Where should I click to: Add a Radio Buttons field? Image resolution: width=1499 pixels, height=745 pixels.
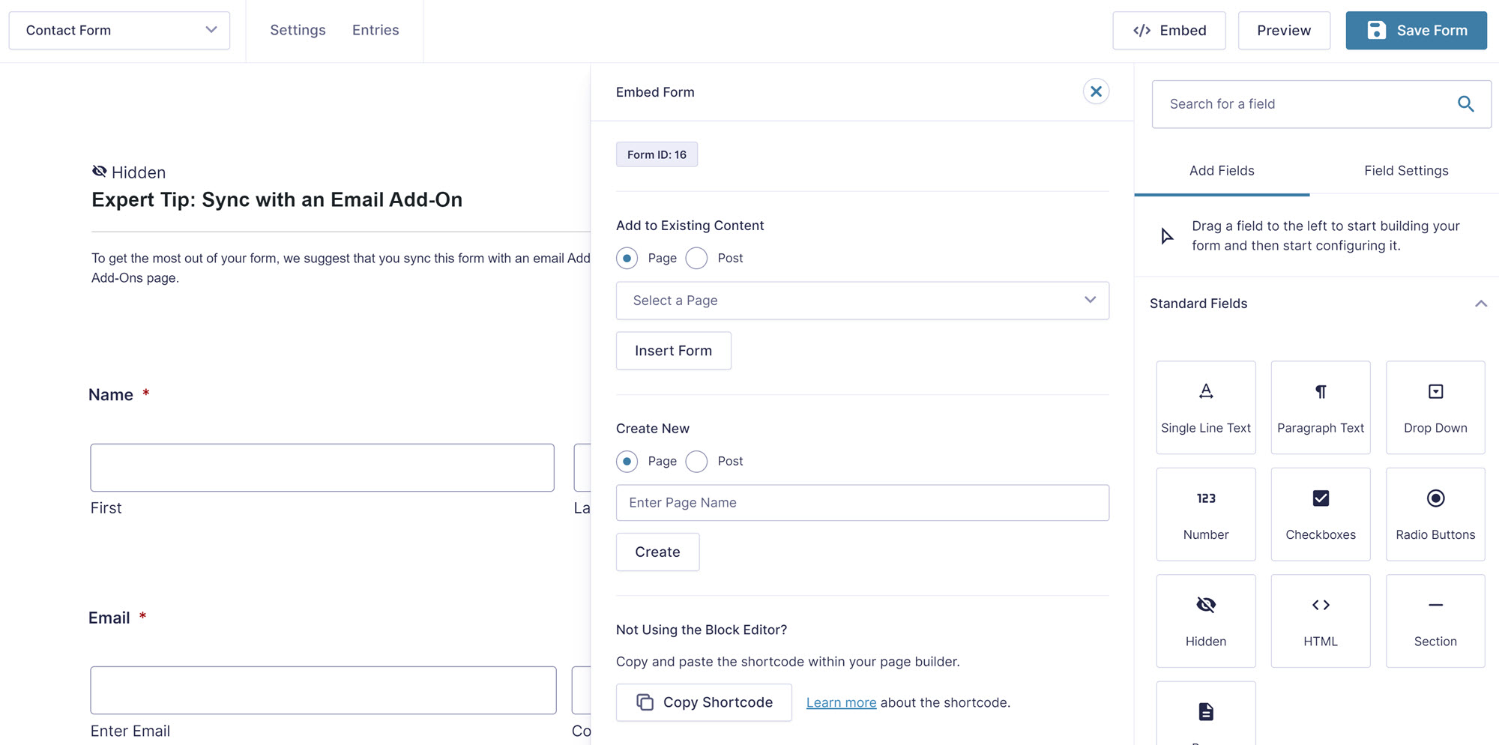tap(1435, 514)
